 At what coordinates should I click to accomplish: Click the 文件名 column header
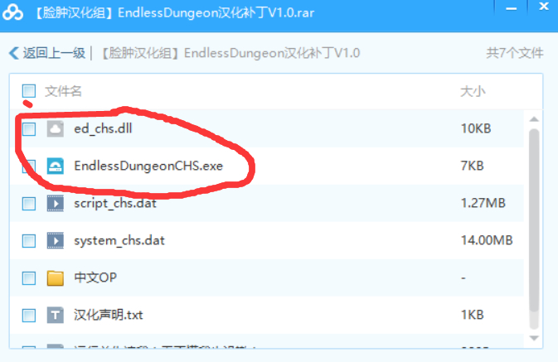[63, 91]
